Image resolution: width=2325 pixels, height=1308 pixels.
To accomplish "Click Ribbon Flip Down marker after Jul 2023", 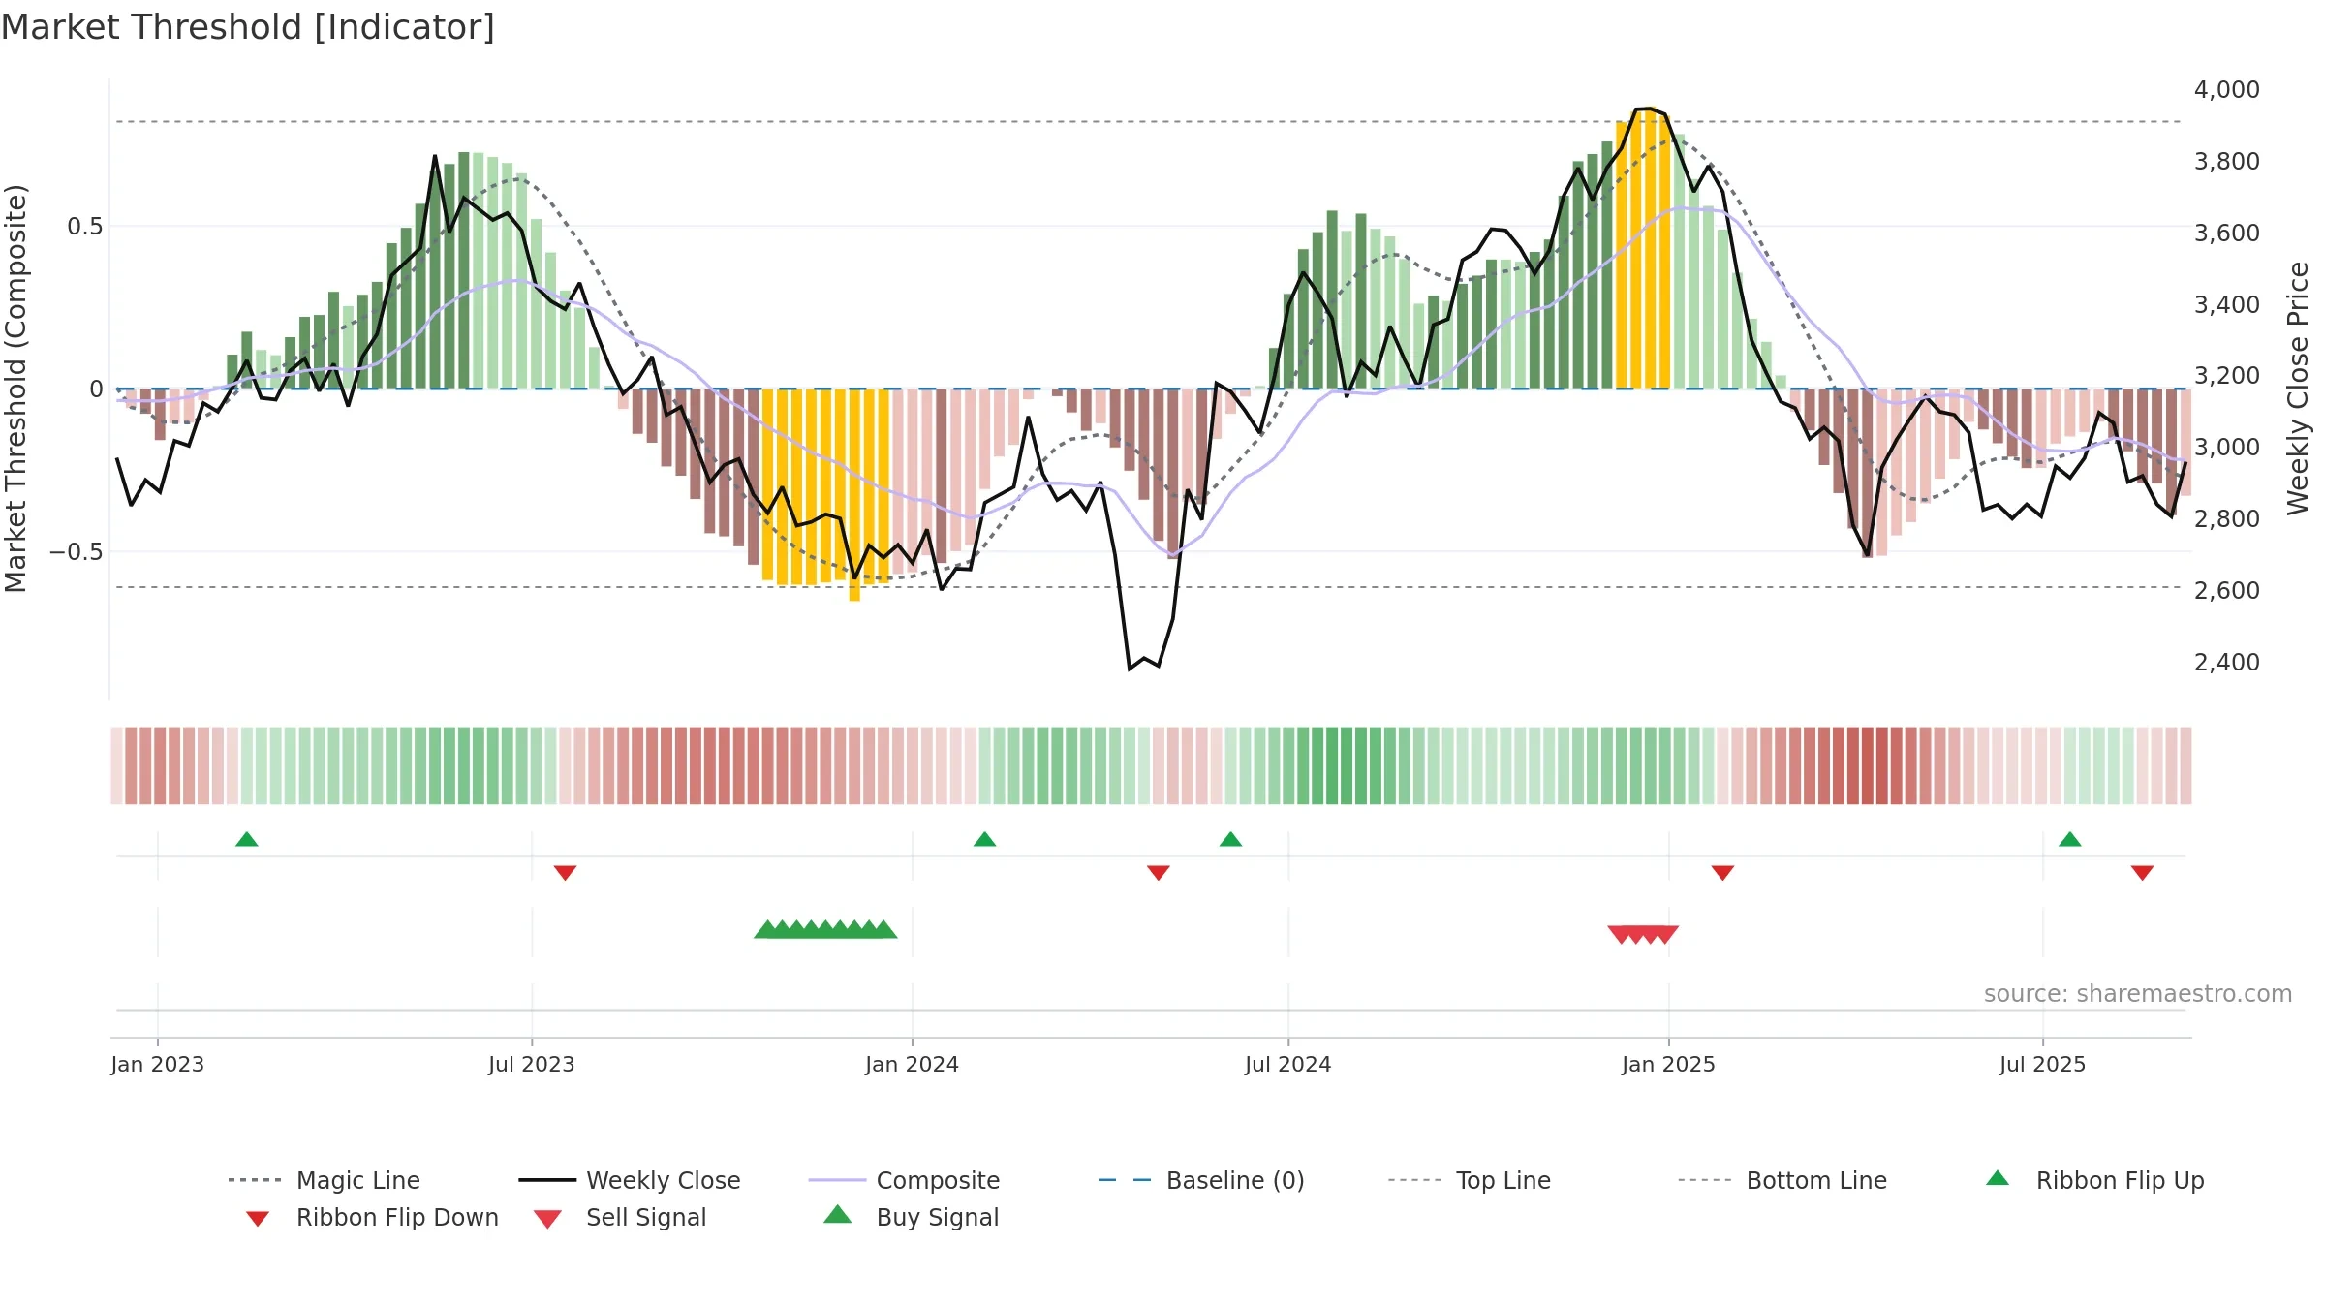I will tap(566, 872).
